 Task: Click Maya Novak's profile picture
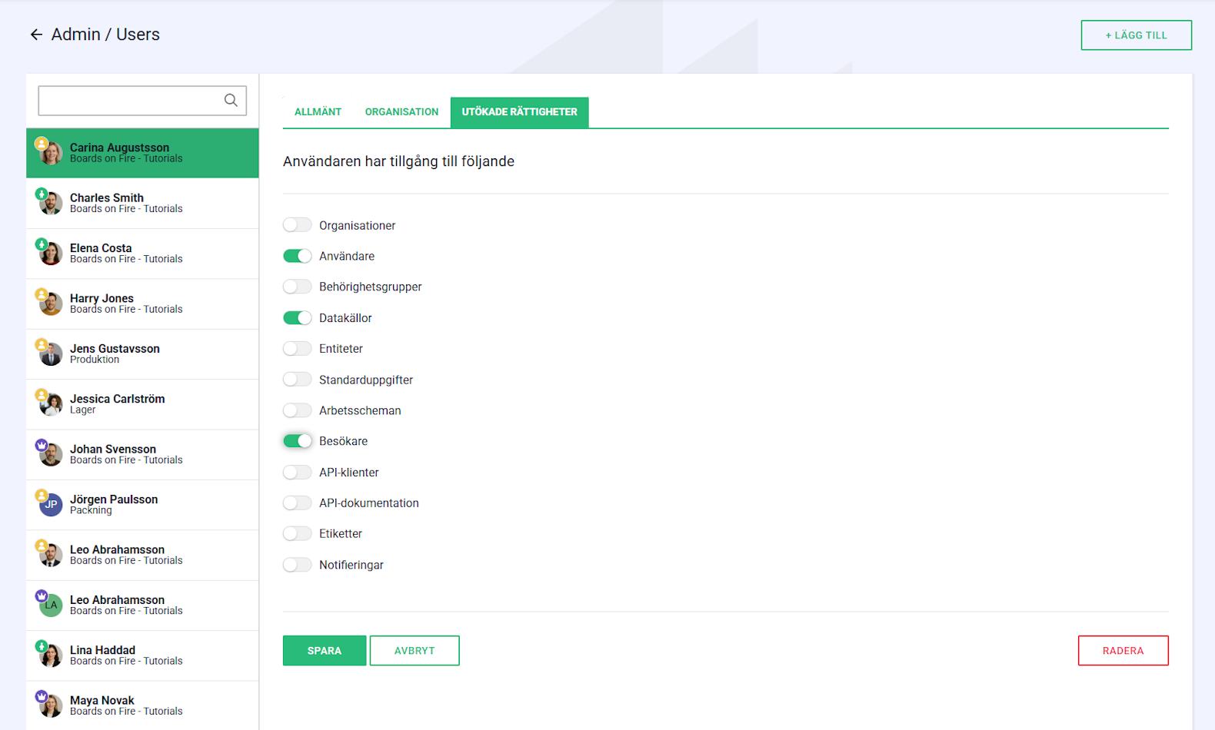click(51, 706)
